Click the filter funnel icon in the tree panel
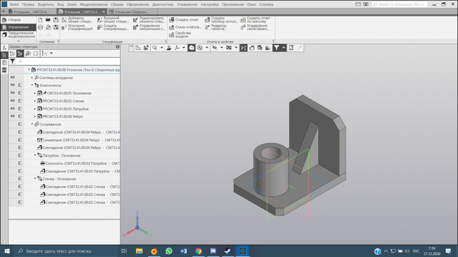The height and width of the screenshot is (257, 458). click(13, 61)
